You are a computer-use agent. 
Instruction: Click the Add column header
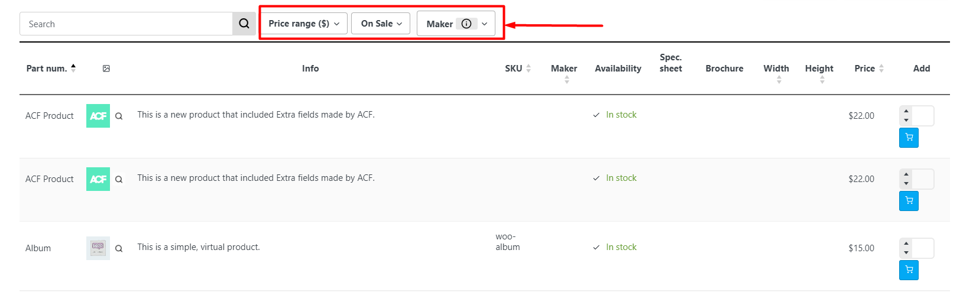922,69
